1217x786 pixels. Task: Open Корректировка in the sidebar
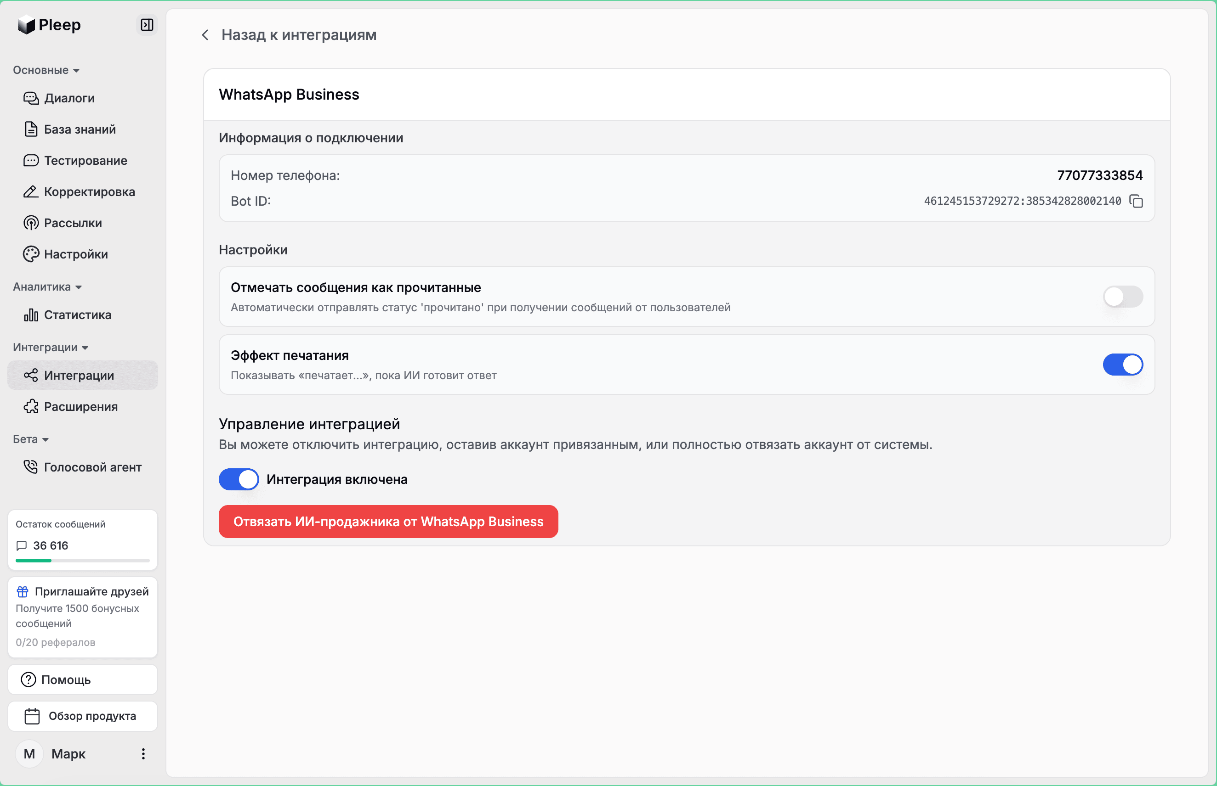[83, 191]
